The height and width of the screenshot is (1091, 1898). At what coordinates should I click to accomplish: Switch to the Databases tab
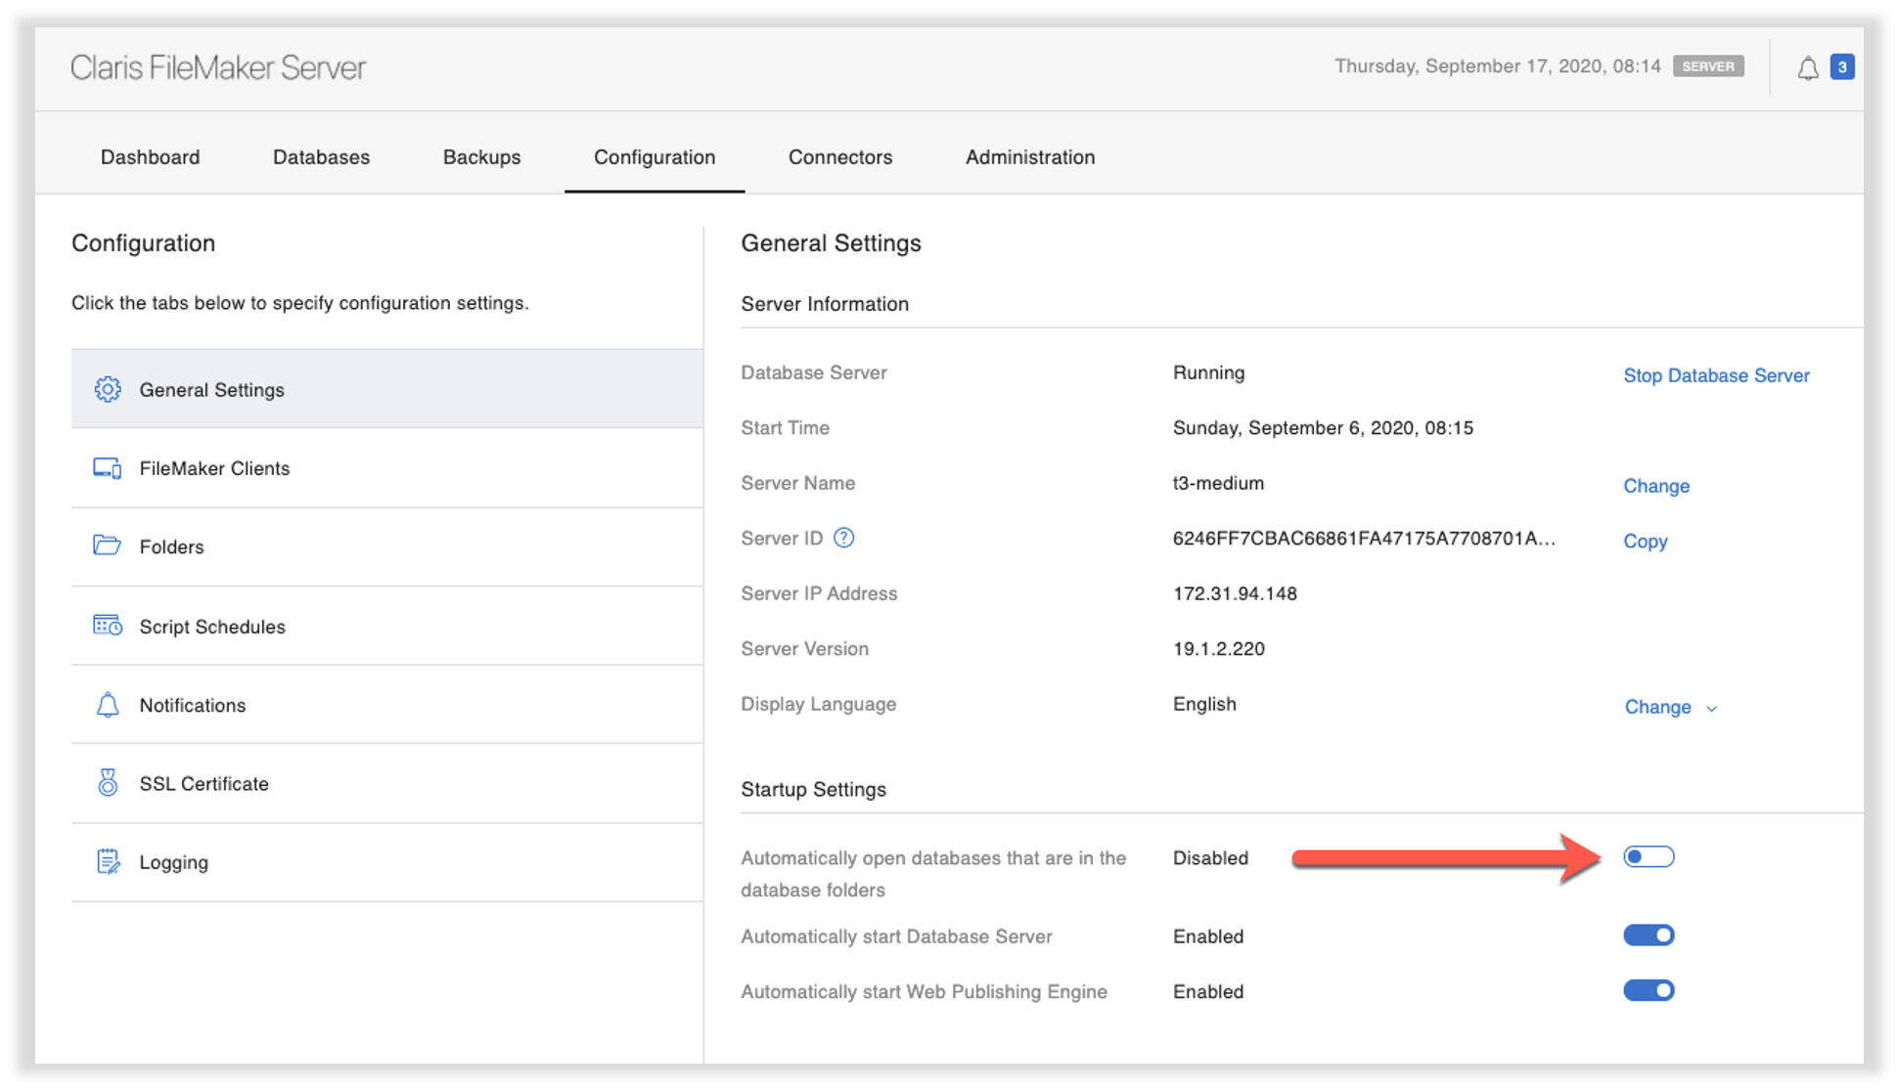click(321, 156)
